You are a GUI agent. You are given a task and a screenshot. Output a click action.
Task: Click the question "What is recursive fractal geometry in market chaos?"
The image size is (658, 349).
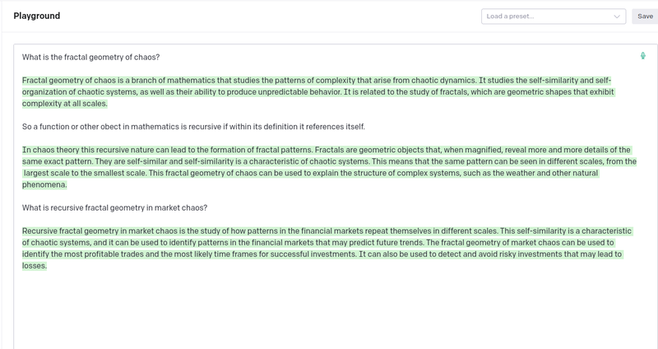pos(114,207)
